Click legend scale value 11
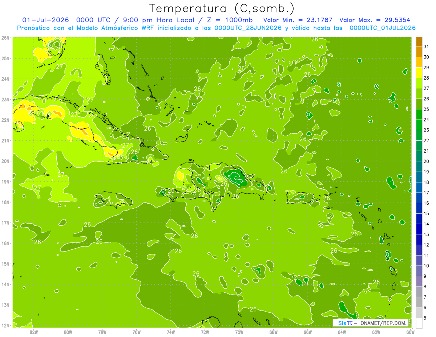436x337 pixels. point(426,255)
